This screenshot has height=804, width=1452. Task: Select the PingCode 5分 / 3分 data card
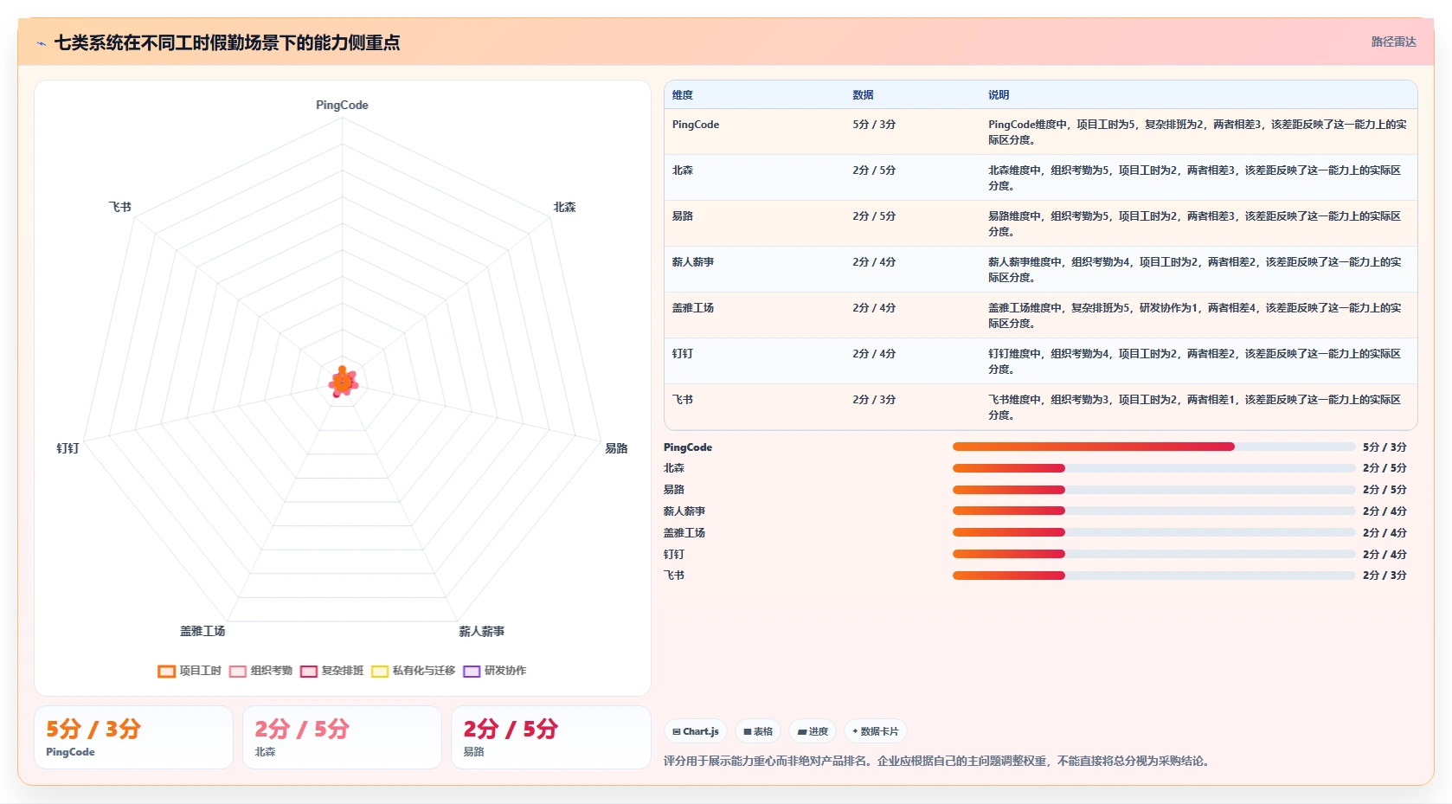pos(133,737)
